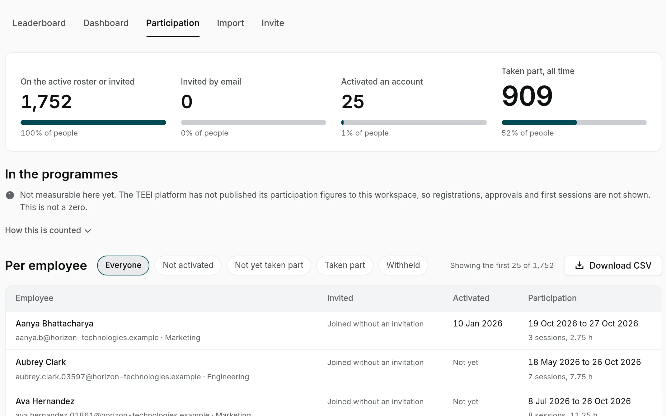Click aubrey.clark.03597 email and Engineering line
Screen dimensions: 666x416
pyautogui.click(x=132, y=377)
